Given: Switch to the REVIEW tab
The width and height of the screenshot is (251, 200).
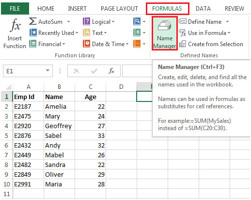Looking at the screenshot, I should 235,8.
